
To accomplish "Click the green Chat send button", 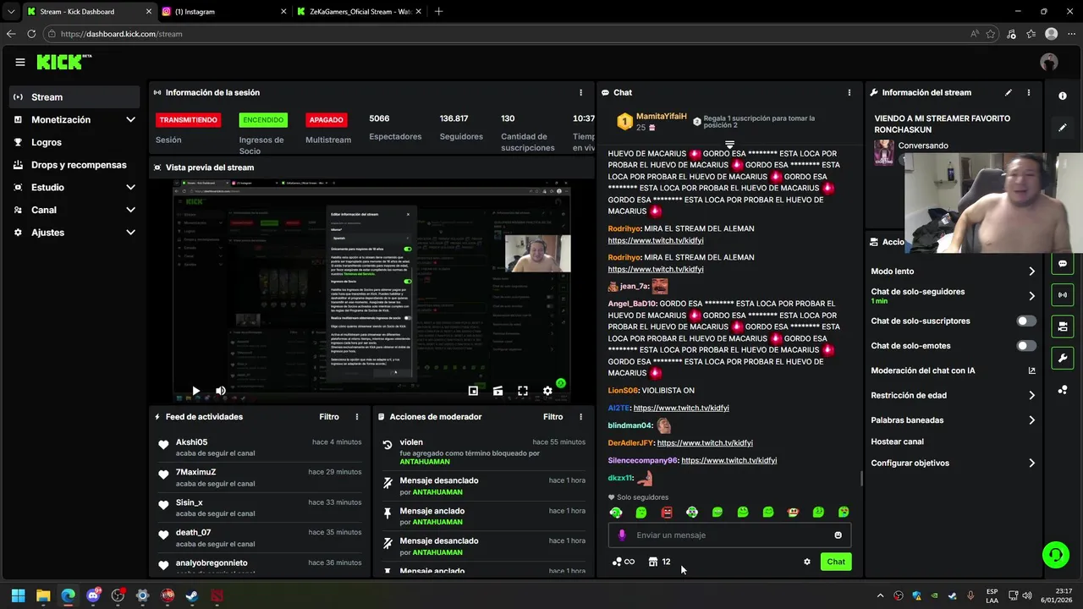I will (x=836, y=562).
